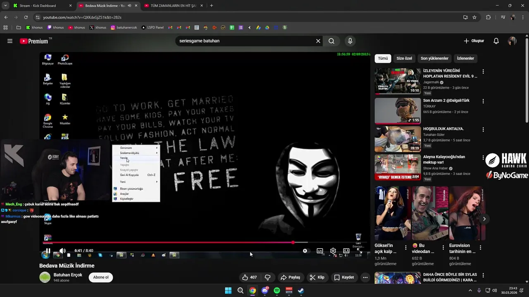The width and height of the screenshot is (529, 297).
Task: Reload the current page
Action: pos(26,17)
